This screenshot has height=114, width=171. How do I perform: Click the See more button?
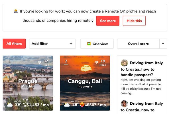[x=108, y=21]
